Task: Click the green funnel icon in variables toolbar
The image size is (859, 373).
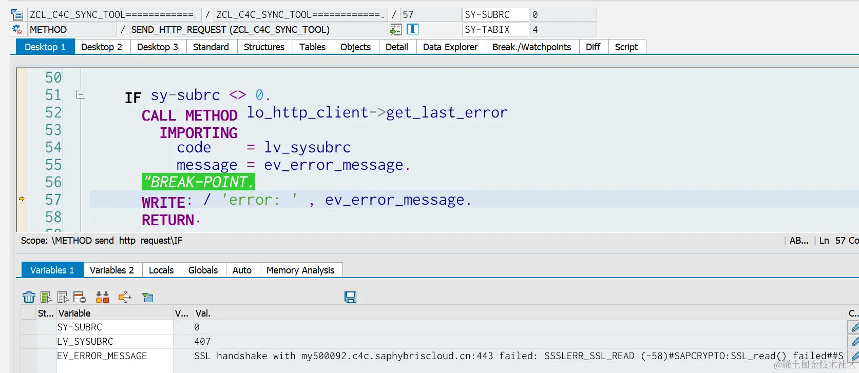Action: tap(148, 297)
